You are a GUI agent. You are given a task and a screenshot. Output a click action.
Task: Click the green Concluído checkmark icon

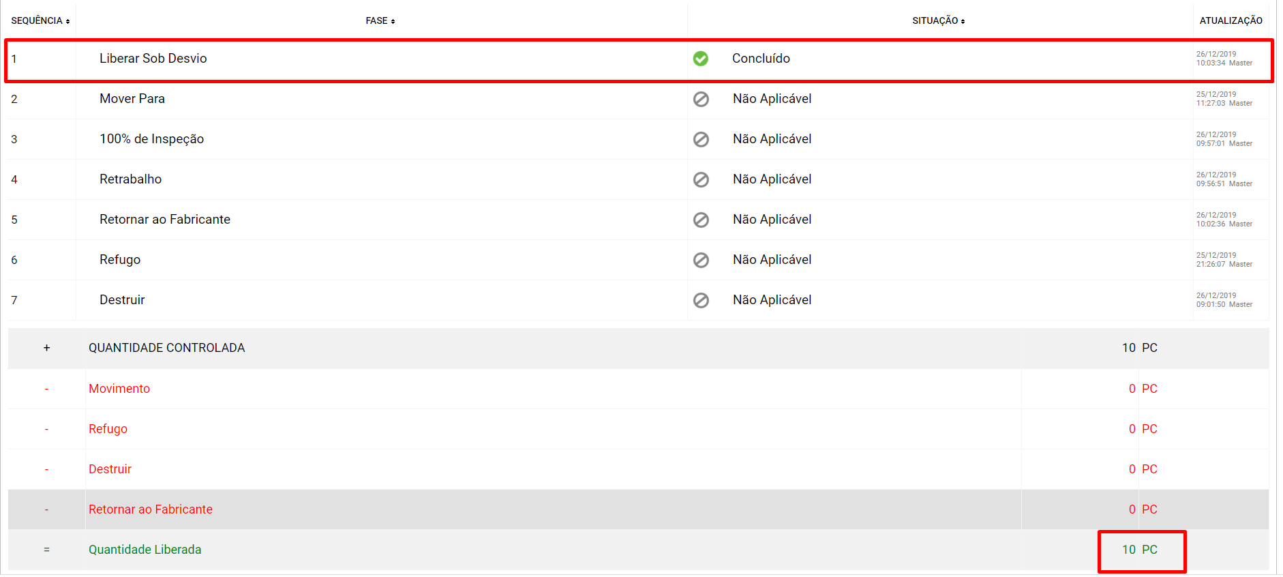700,59
